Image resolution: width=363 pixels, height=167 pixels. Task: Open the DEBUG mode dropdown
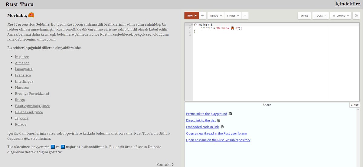pos(216,16)
